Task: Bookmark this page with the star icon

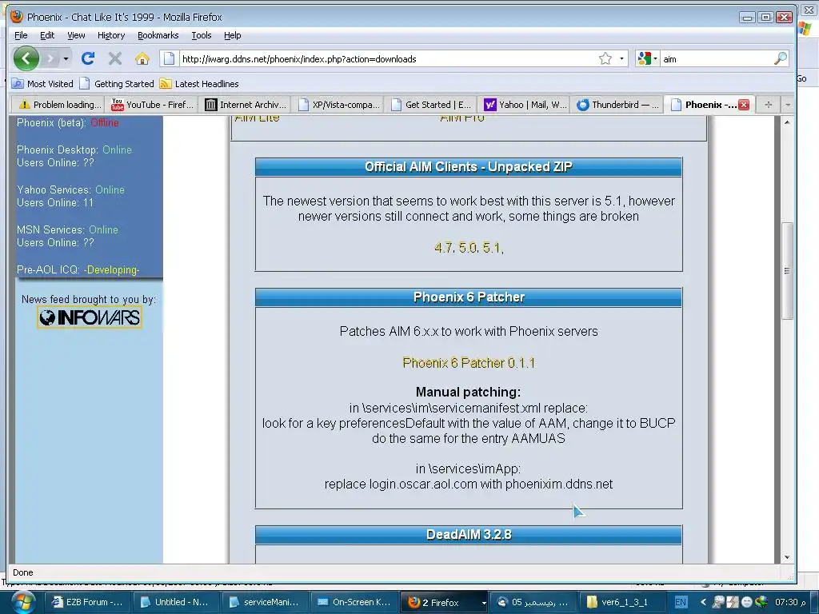Action: click(x=605, y=58)
